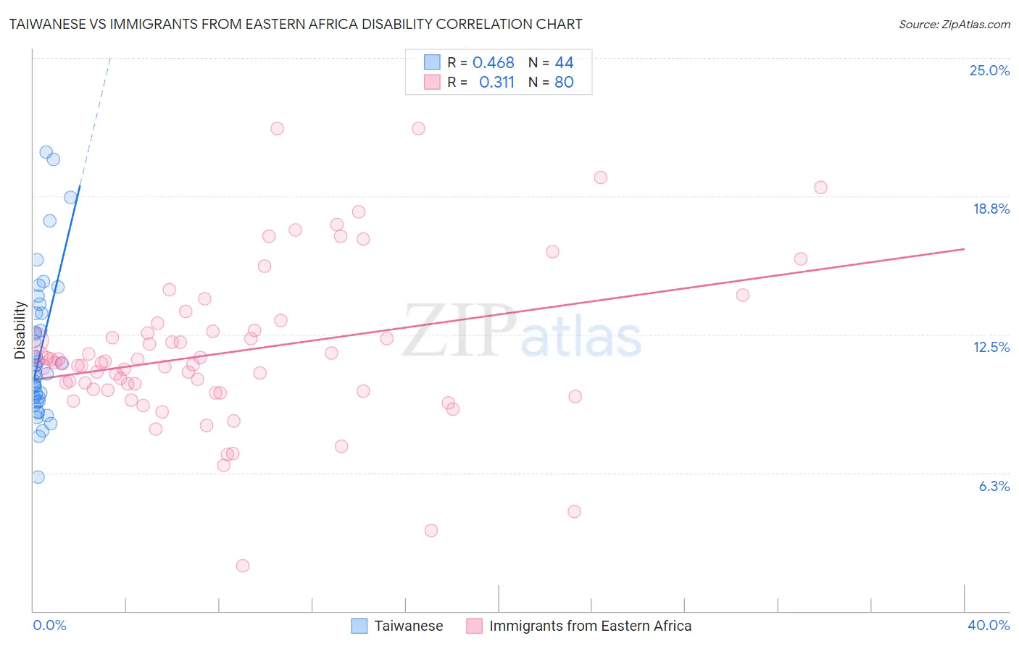The height and width of the screenshot is (646, 1019).
Task: Click the 6.3% y-axis tick label
Action: (994, 486)
